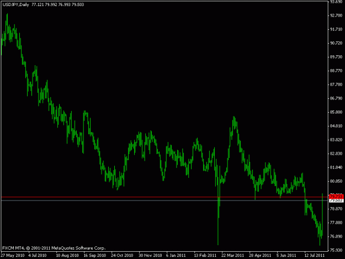The image size is (345, 259).
Task: Click the 84.810 price axis label
Action: click(x=336, y=126)
